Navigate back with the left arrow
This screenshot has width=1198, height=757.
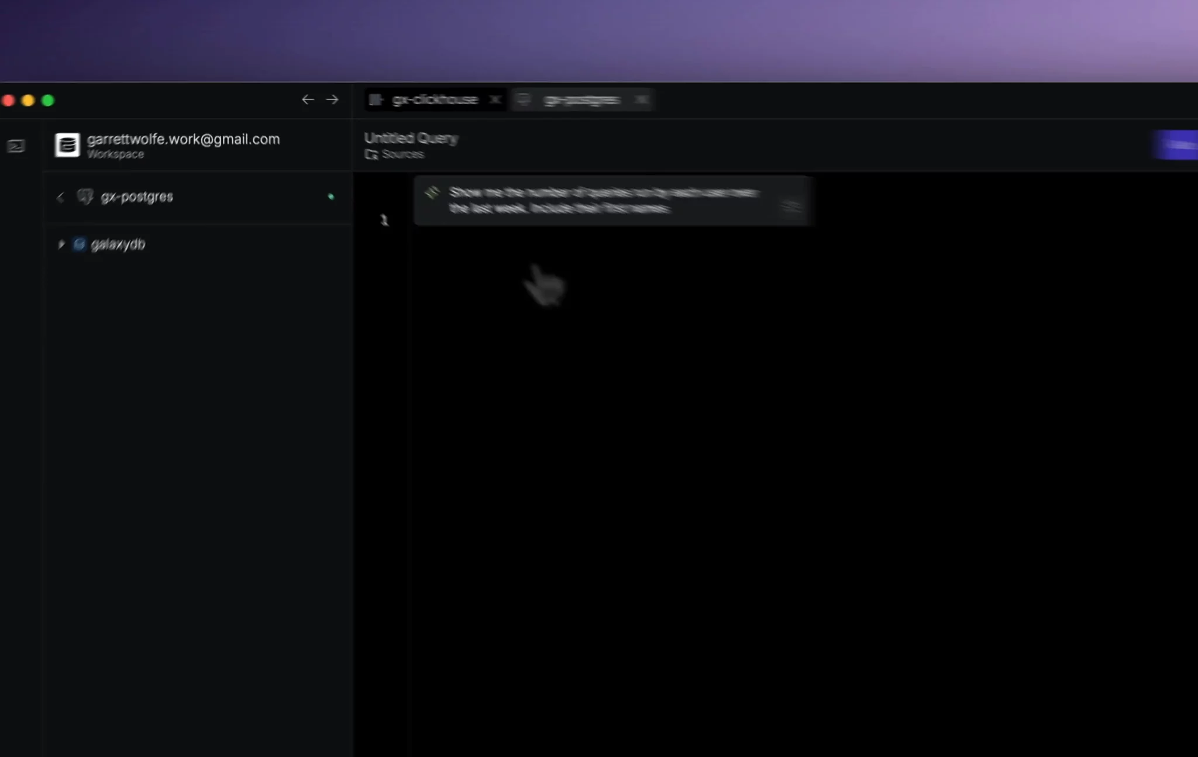[308, 99]
